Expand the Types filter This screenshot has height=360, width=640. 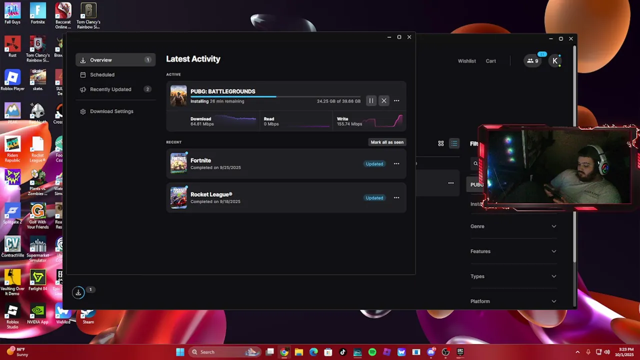point(513,276)
